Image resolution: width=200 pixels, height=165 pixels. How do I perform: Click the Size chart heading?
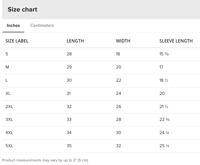click(x=23, y=9)
